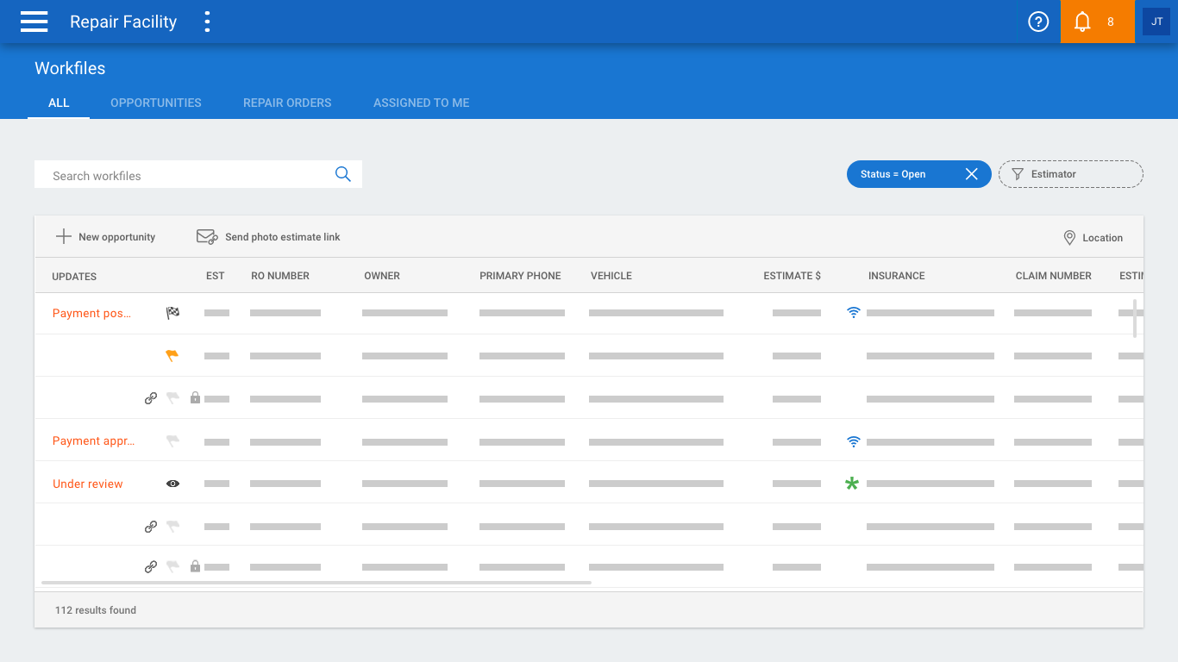Screen dimensions: 1178x662
Task: Open the Estimator filter chip
Action: [x=1071, y=174]
